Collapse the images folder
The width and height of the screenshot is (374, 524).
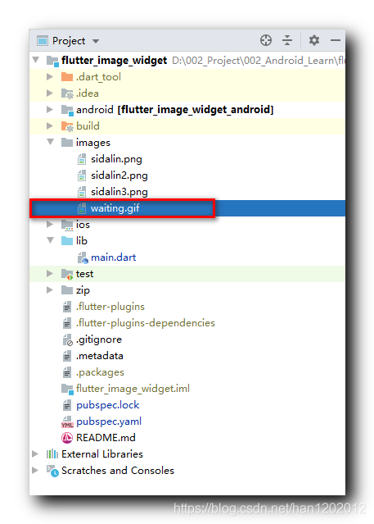click(x=51, y=142)
